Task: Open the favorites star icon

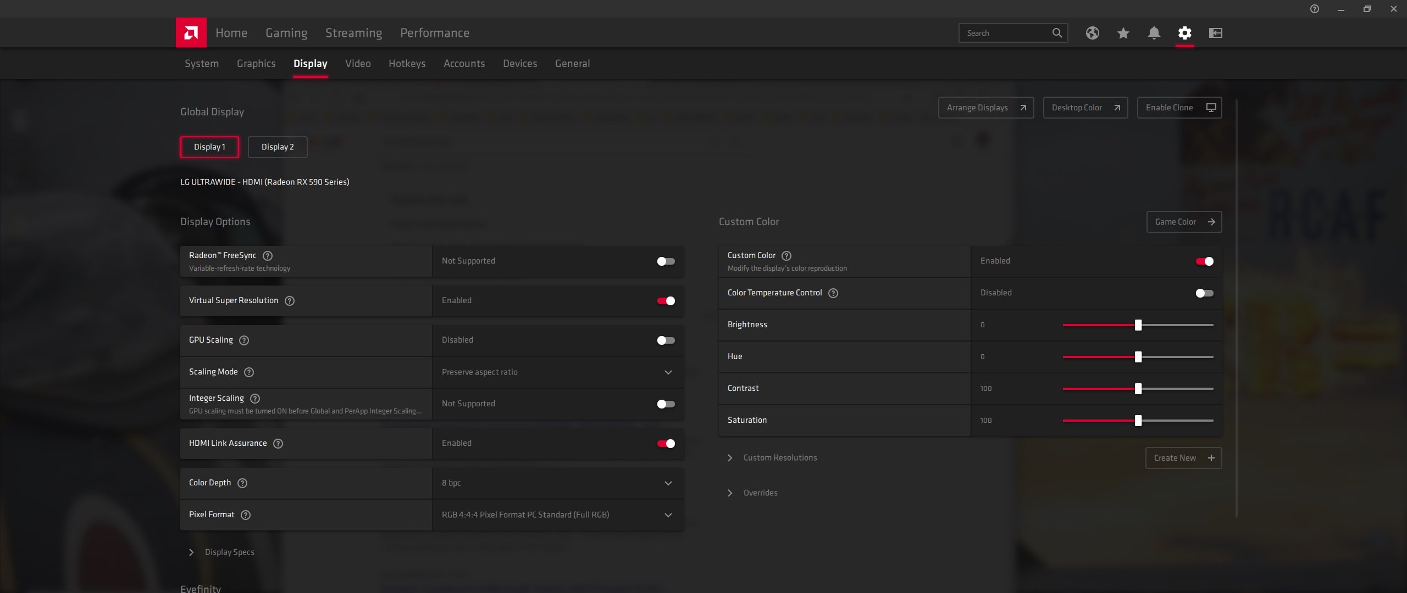Action: [1123, 33]
